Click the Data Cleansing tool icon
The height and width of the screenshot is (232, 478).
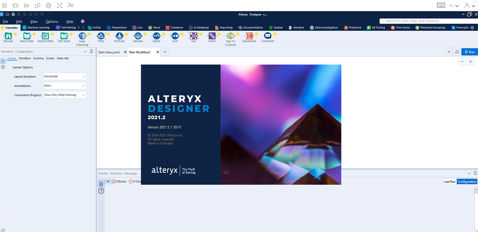tap(82, 36)
